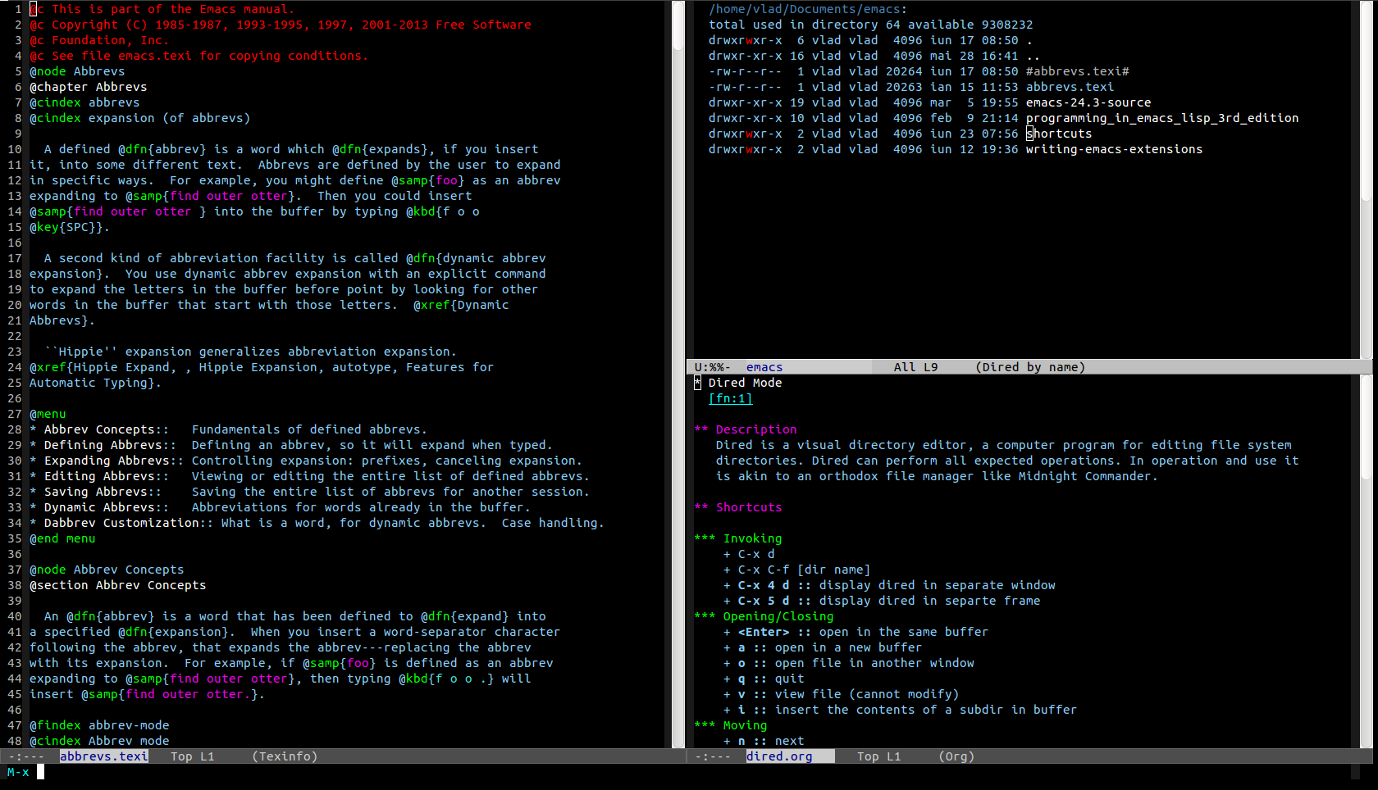This screenshot has width=1378, height=790.
Task: Click the parent directory '..' entry
Action: [1033, 56]
